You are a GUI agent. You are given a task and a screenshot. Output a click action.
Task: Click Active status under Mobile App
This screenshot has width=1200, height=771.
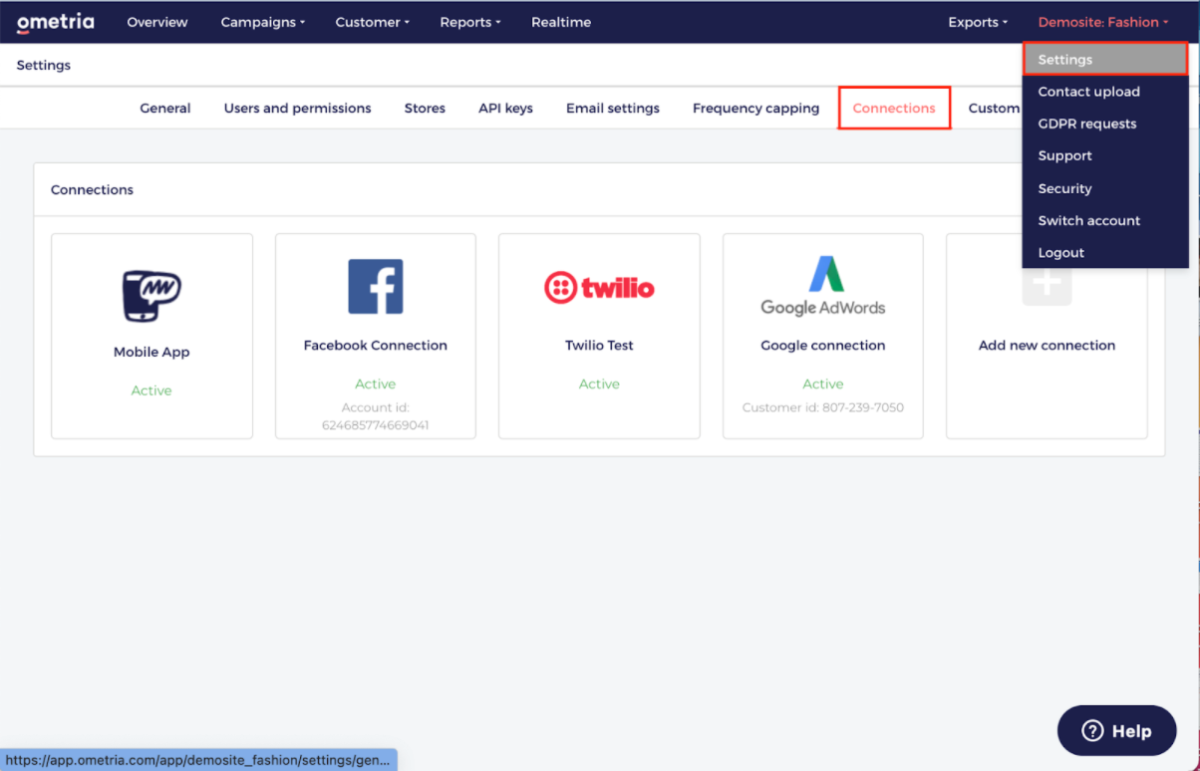[x=151, y=390]
